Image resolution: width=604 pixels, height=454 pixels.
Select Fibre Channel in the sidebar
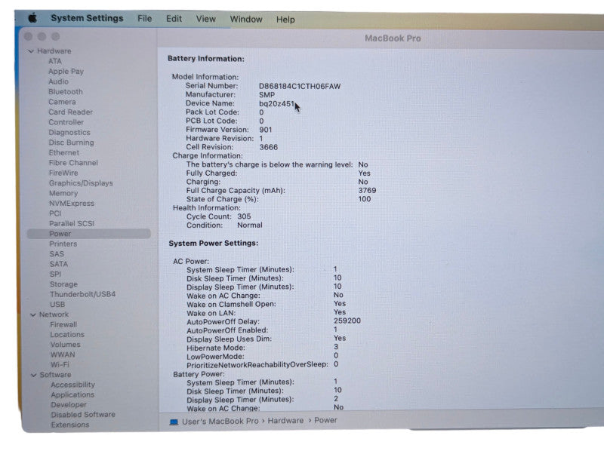[73, 163]
